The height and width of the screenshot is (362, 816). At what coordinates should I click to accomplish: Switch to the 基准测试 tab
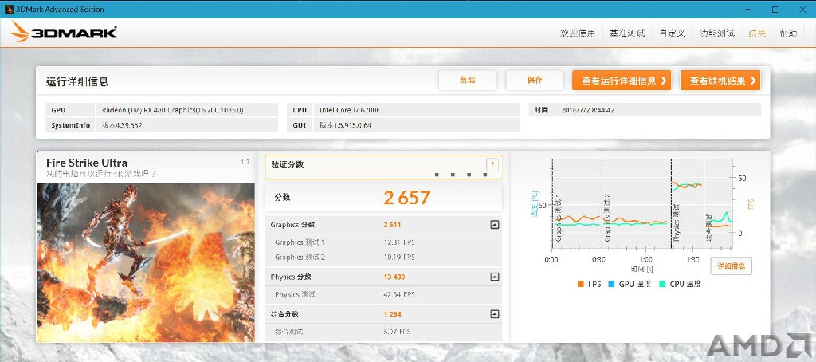pos(627,33)
